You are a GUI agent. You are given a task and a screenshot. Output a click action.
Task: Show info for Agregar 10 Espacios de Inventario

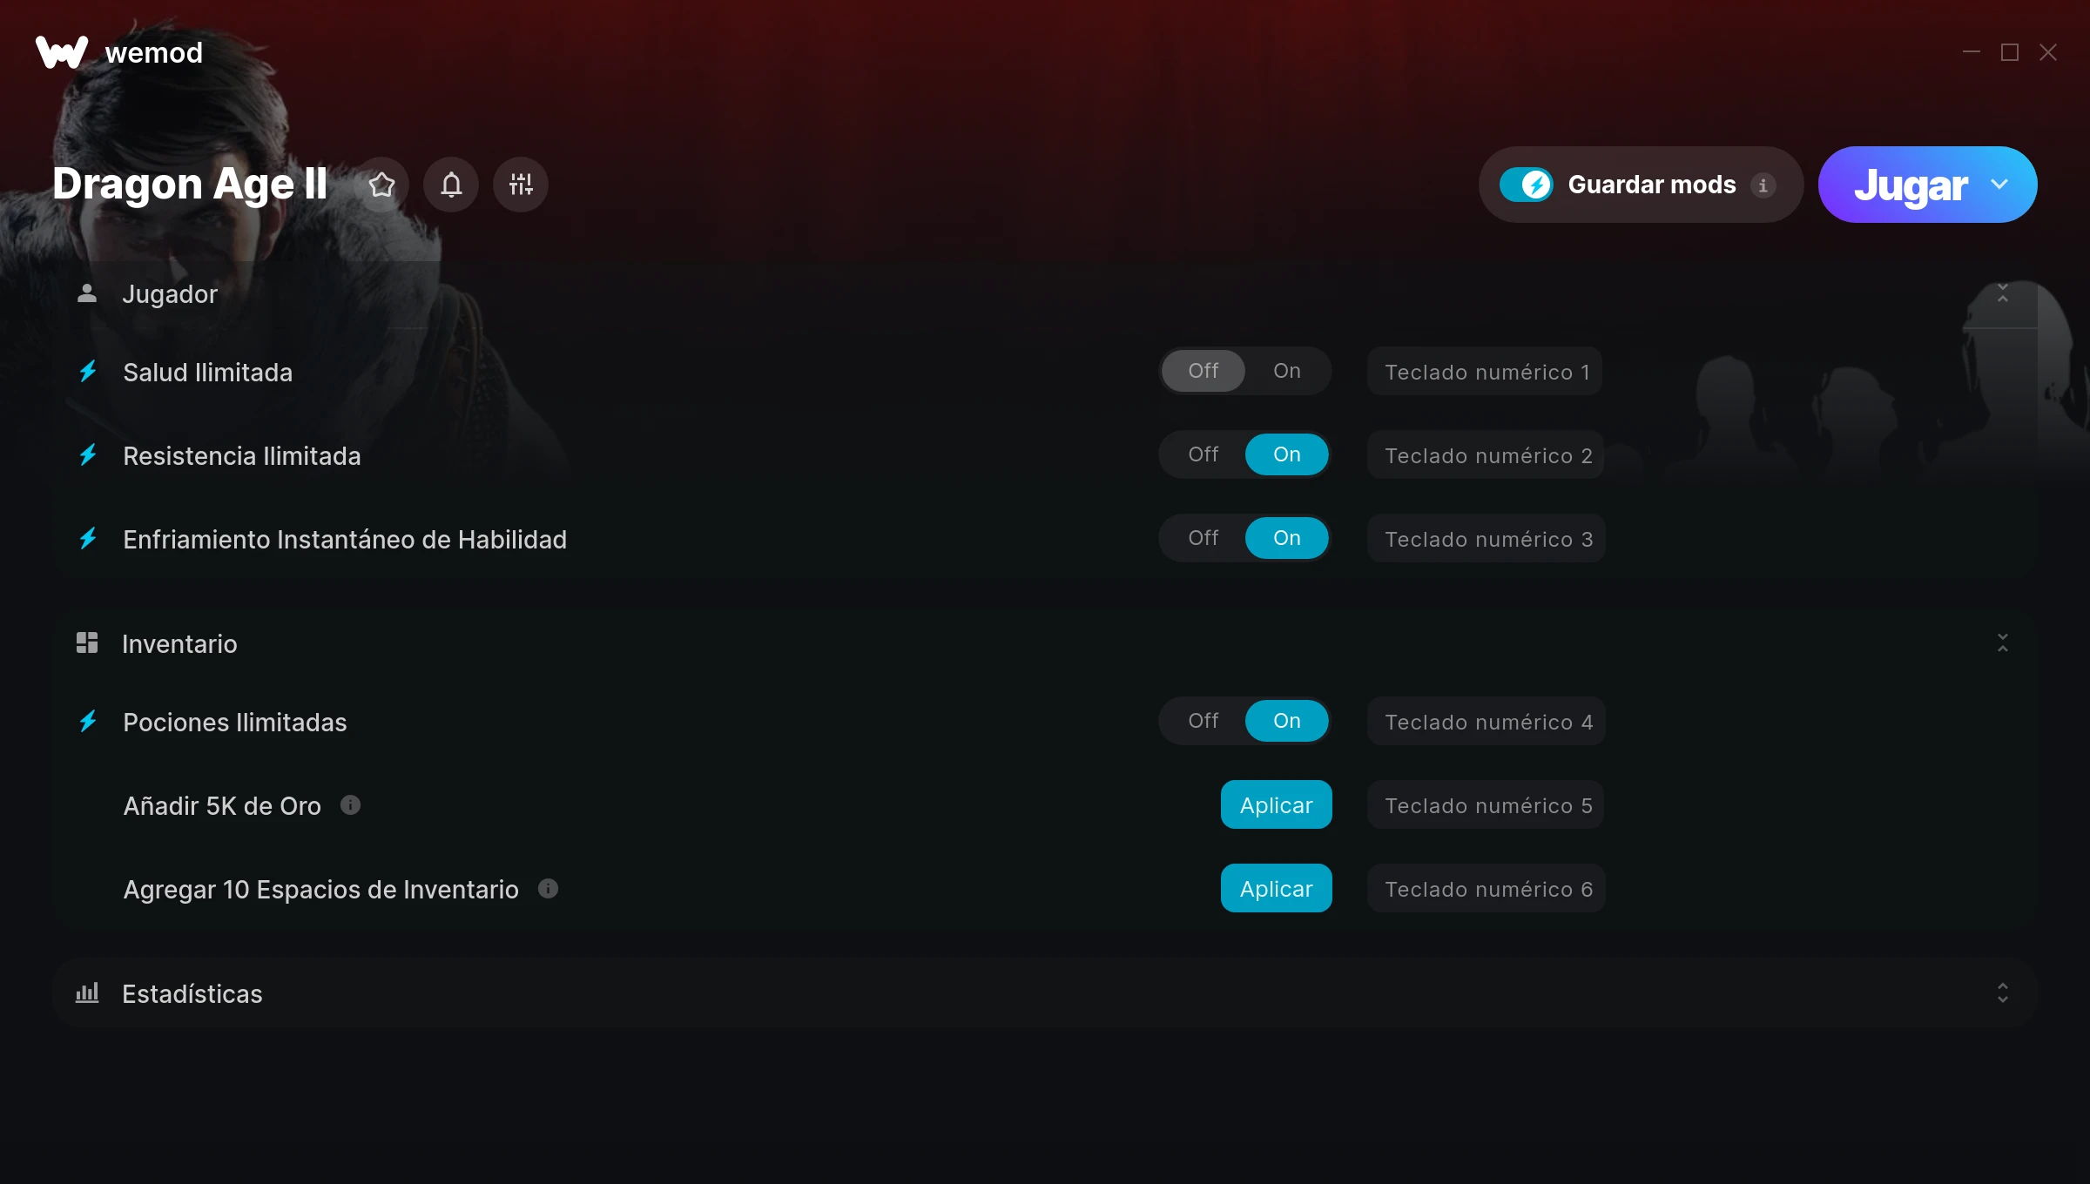[x=548, y=889]
